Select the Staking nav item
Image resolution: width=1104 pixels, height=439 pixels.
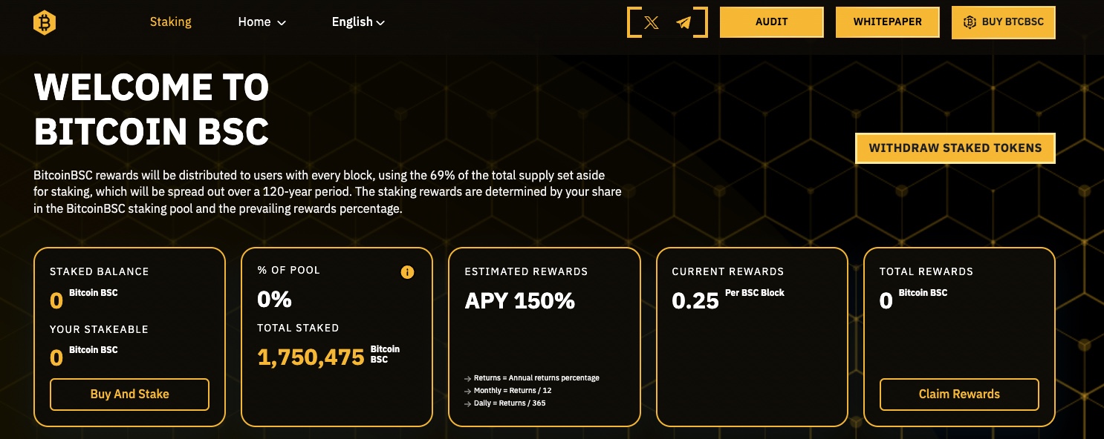point(171,22)
